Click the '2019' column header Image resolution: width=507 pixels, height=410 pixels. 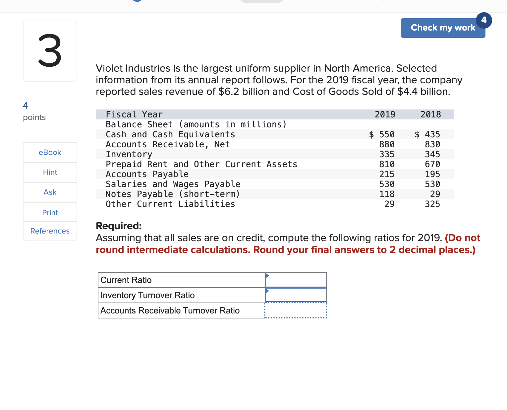click(x=385, y=114)
